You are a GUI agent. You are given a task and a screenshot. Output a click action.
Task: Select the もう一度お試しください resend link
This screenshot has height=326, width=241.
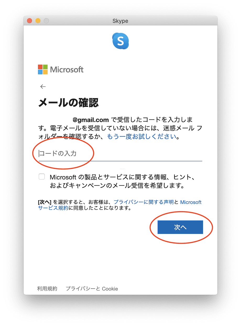pos(141,137)
